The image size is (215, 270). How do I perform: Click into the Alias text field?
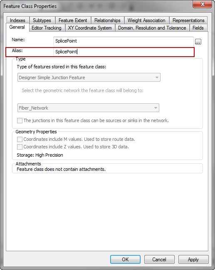click(124, 52)
